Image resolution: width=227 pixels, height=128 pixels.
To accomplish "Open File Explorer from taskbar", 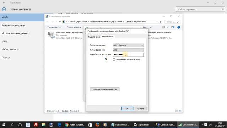I will [44, 125].
